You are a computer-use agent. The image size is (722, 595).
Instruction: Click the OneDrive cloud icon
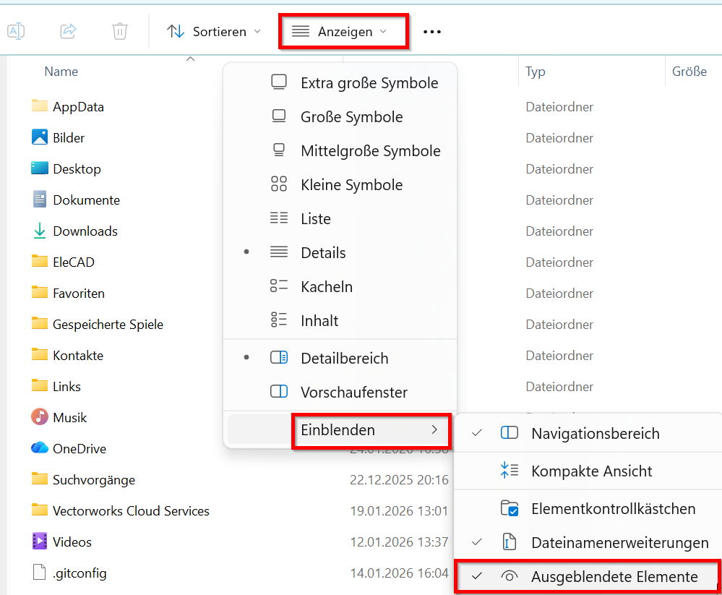pos(40,448)
